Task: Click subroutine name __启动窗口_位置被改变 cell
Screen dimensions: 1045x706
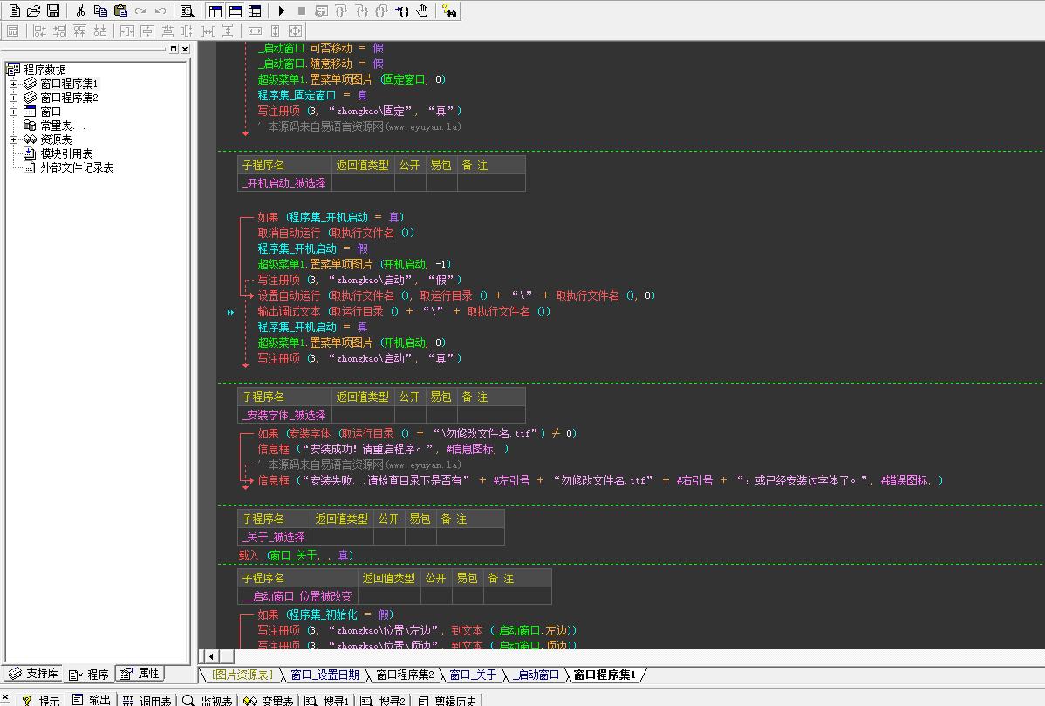Action: click(x=297, y=596)
